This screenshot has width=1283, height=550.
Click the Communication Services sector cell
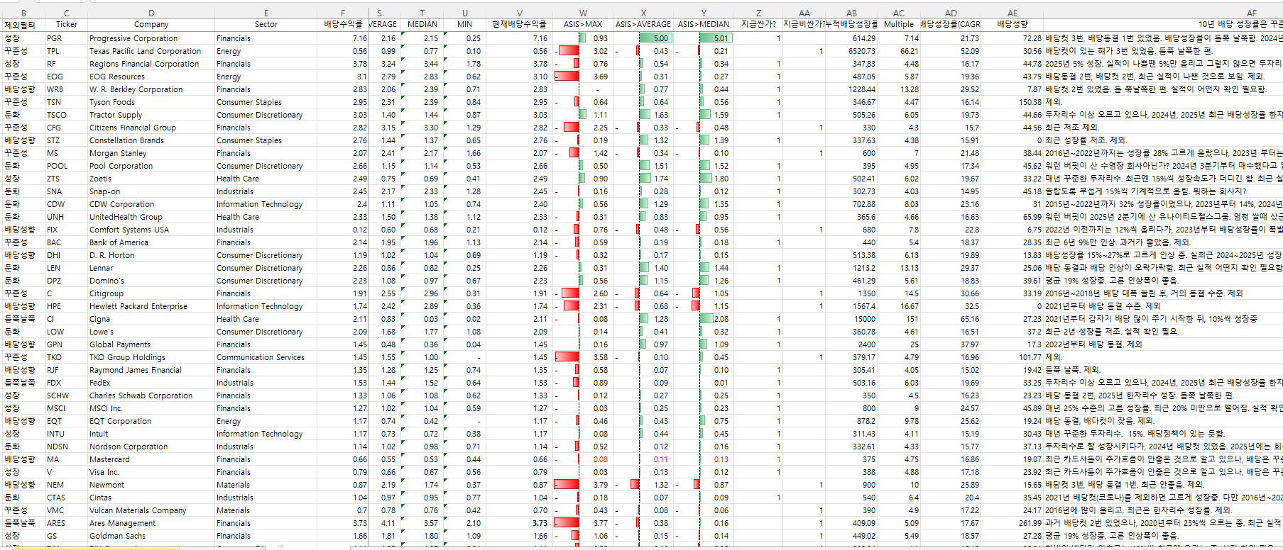pyautogui.click(x=266, y=357)
